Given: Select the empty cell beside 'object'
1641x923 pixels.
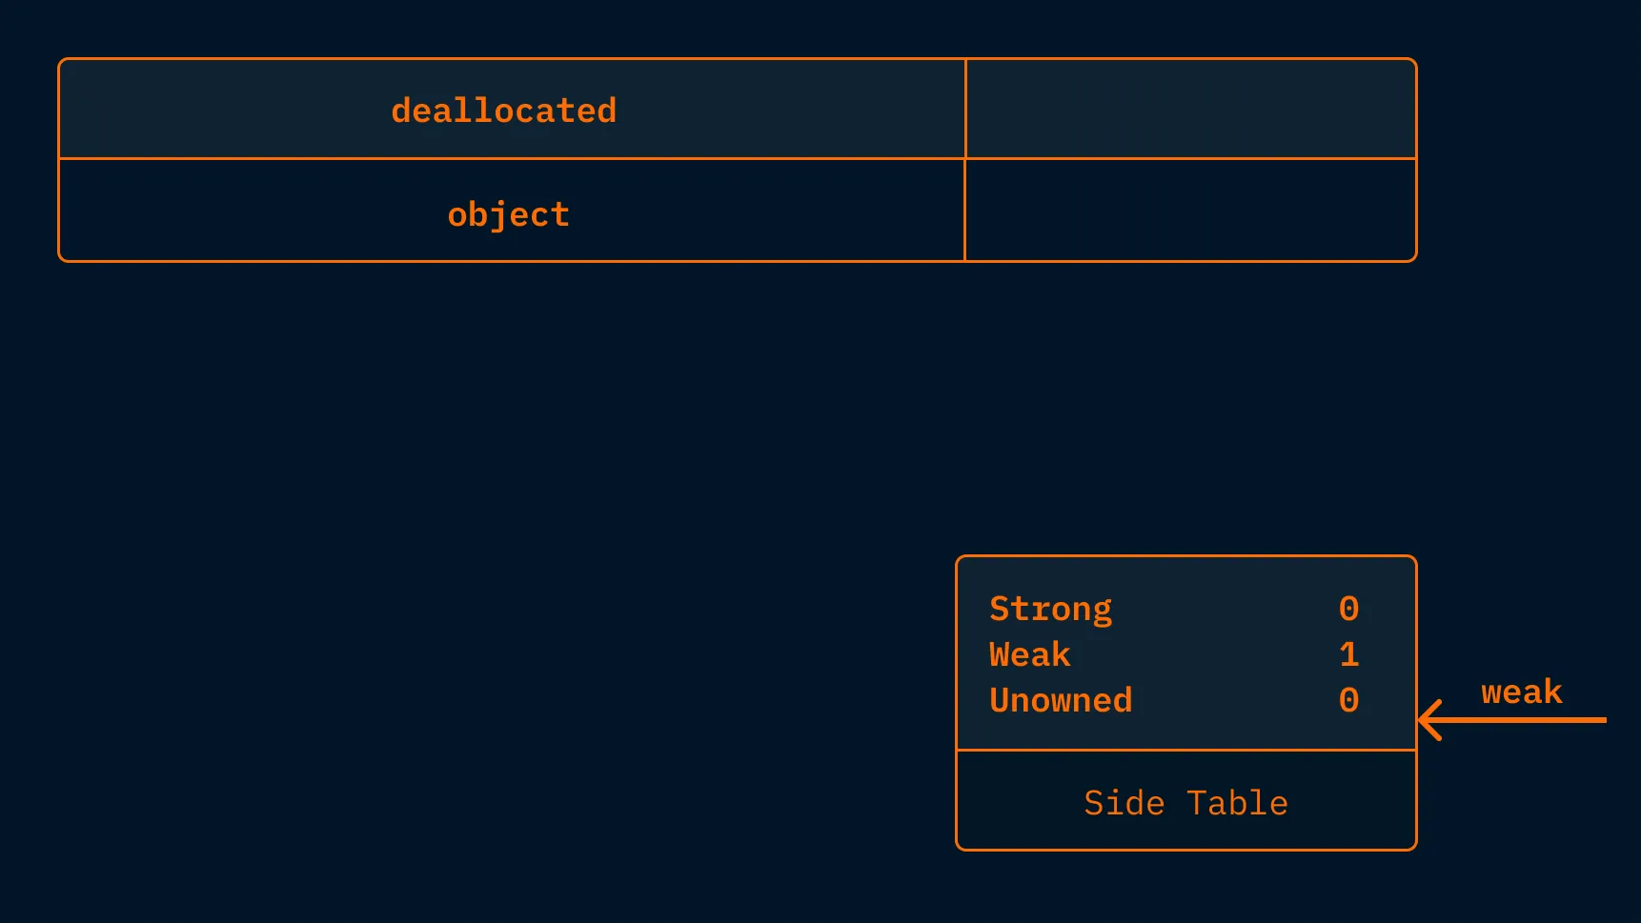Looking at the screenshot, I should (1190, 210).
